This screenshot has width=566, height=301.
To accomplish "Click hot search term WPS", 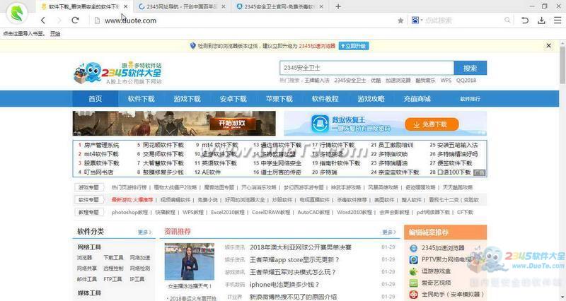I will pyautogui.click(x=446, y=81).
